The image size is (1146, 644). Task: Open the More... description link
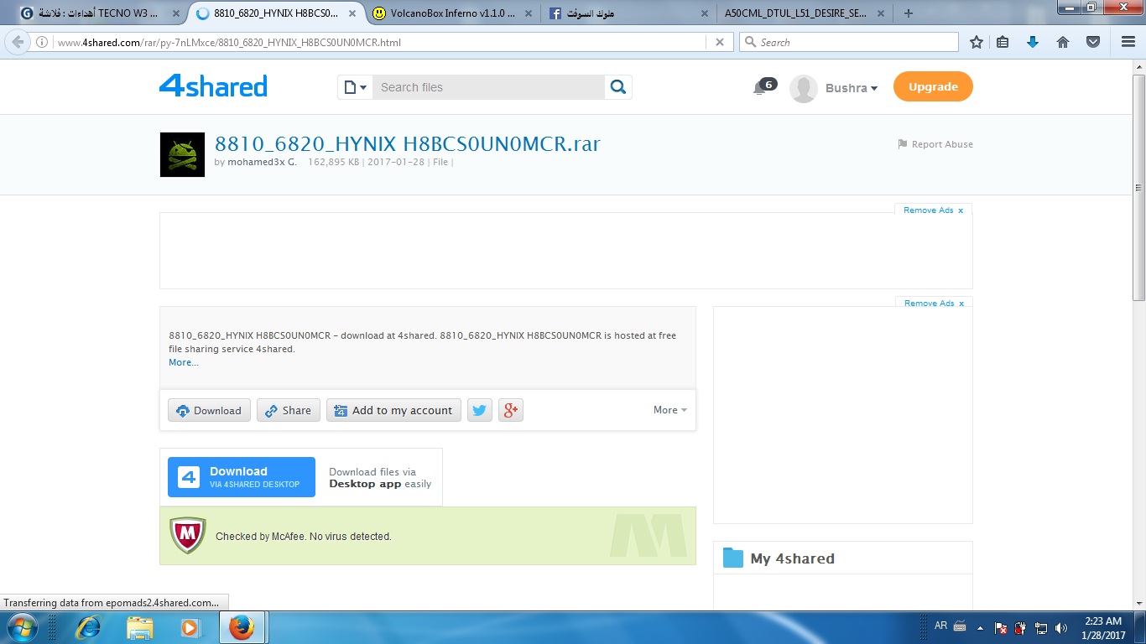pos(184,362)
